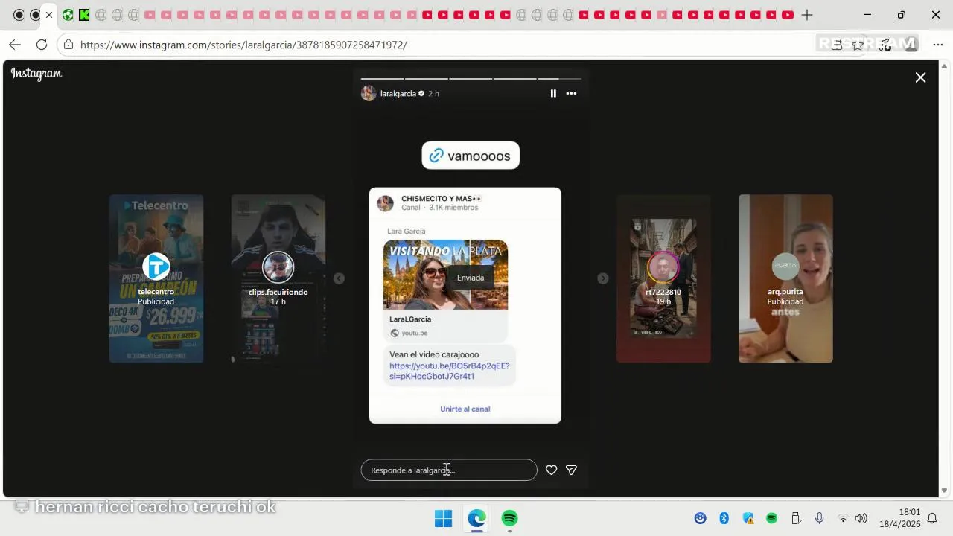Click the site info lock icon
This screenshot has height=536, width=953.
coord(68,45)
